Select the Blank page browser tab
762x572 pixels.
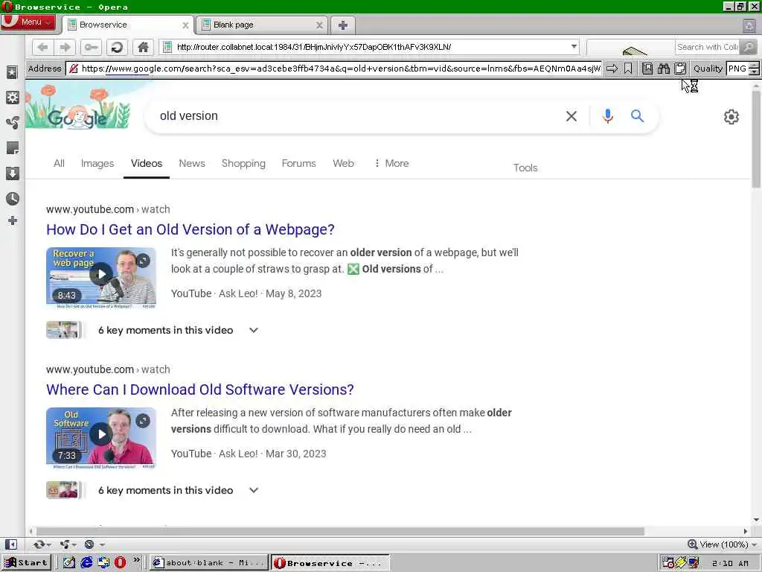pyautogui.click(x=261, y=25)
